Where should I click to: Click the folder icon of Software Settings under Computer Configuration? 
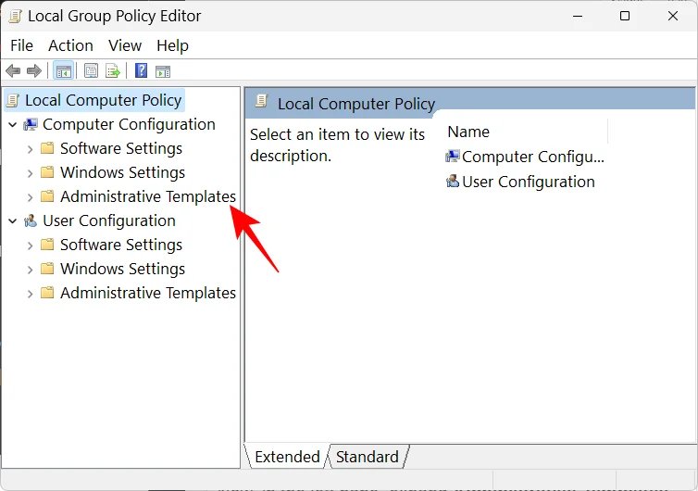pos(47,148)
